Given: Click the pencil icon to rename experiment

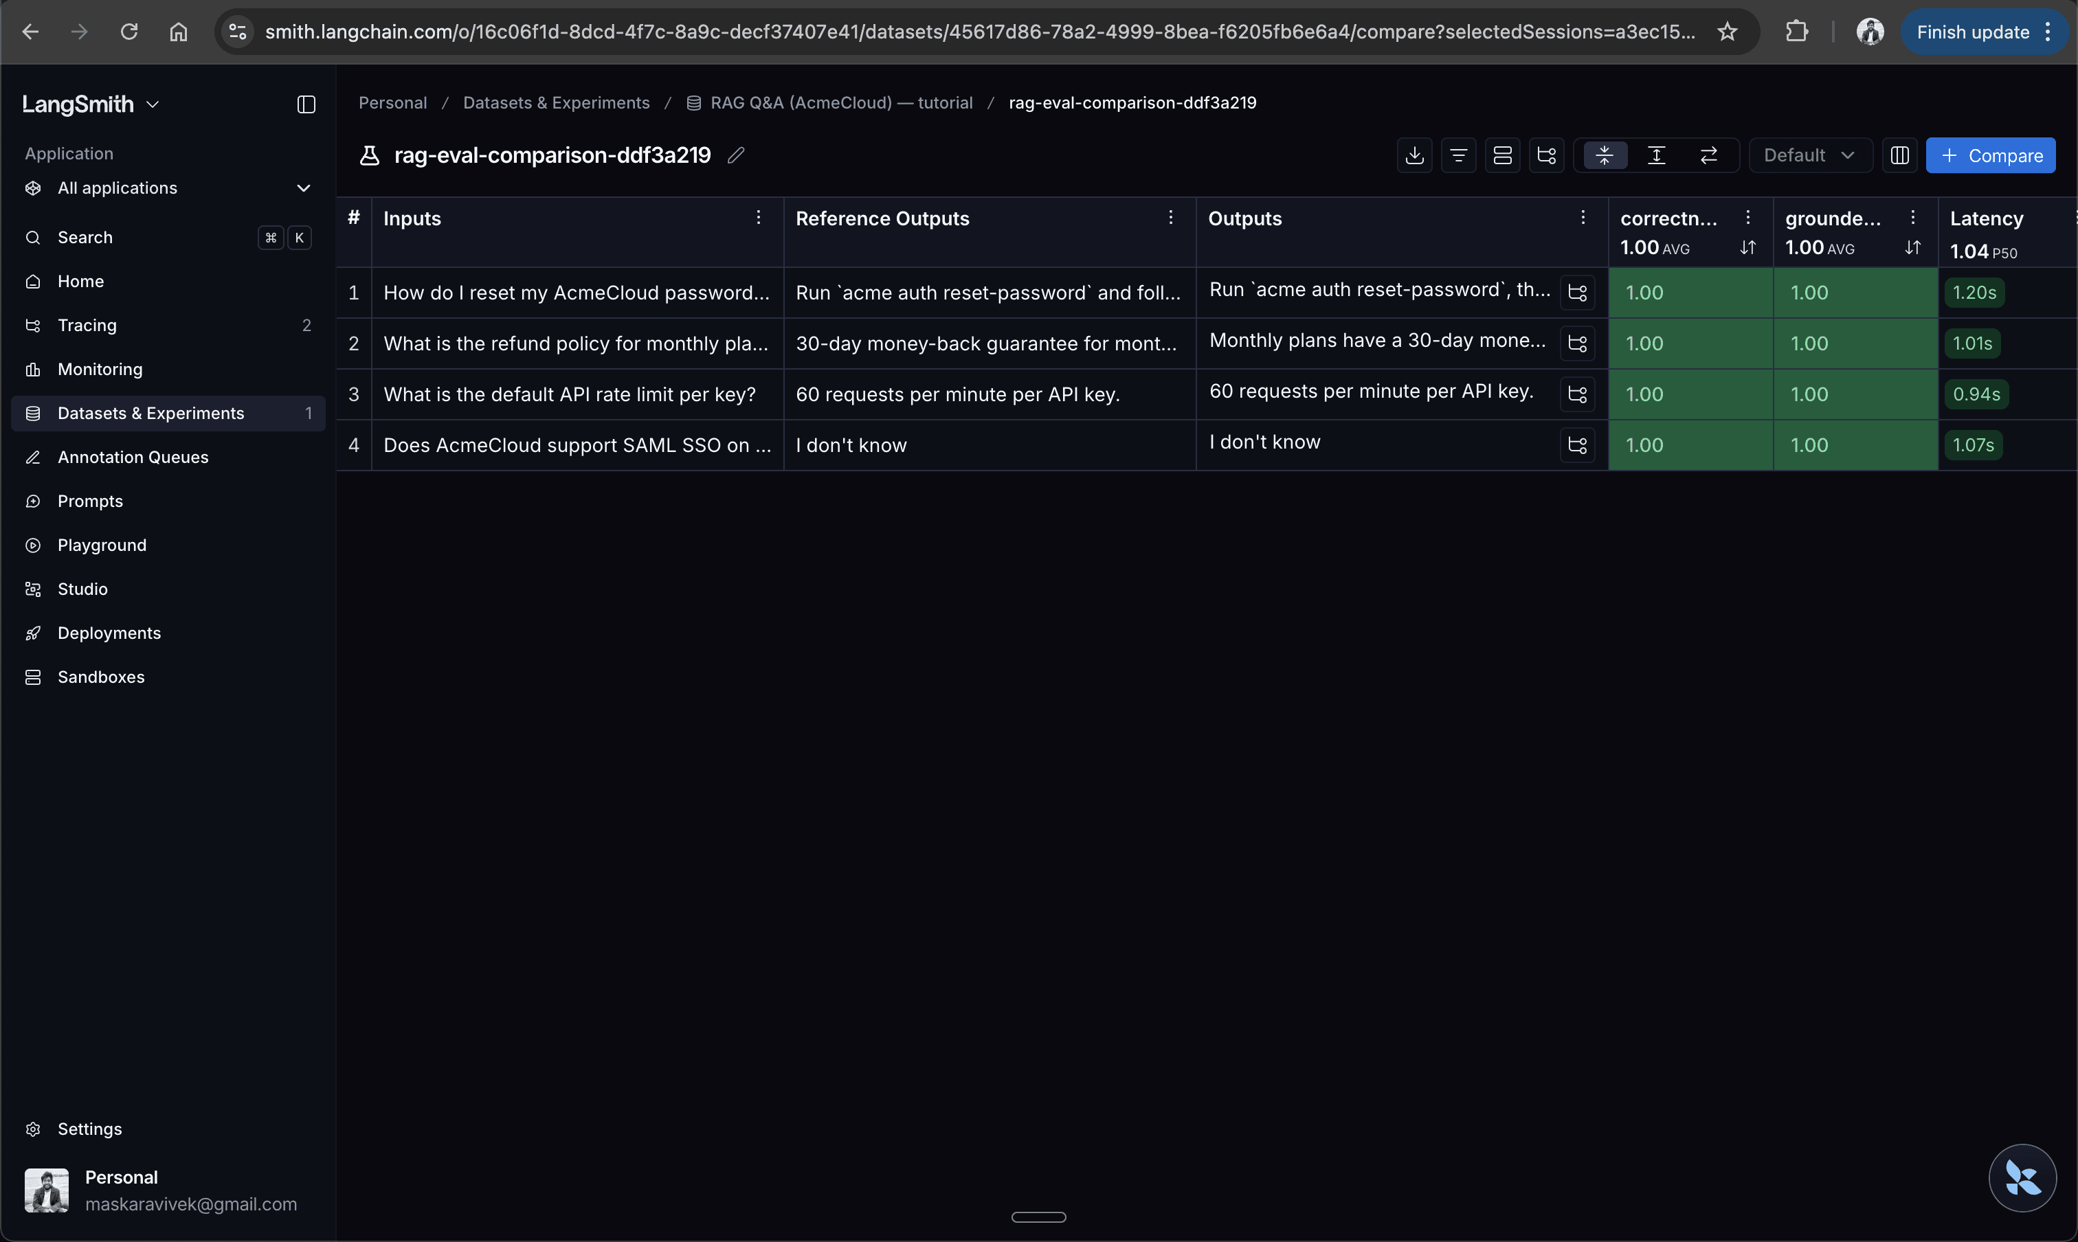Looking at the screenshot, I should (x=736, y=156).
